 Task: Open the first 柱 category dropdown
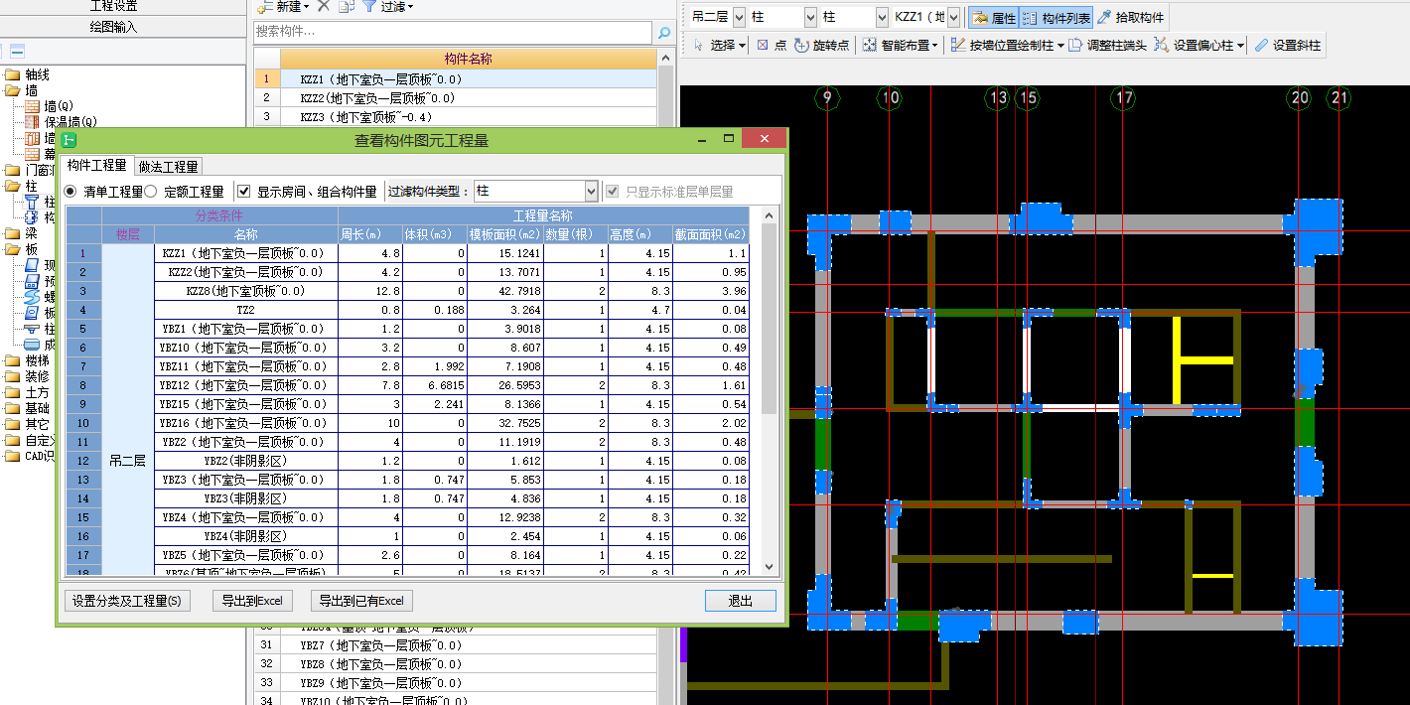coord(810,18)
